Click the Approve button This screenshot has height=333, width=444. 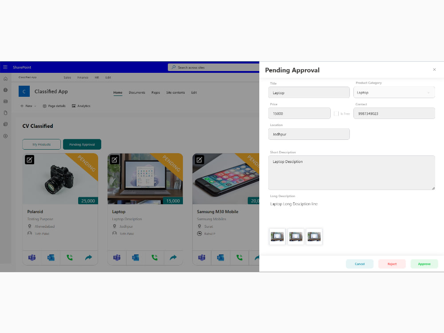click(424, 264)
